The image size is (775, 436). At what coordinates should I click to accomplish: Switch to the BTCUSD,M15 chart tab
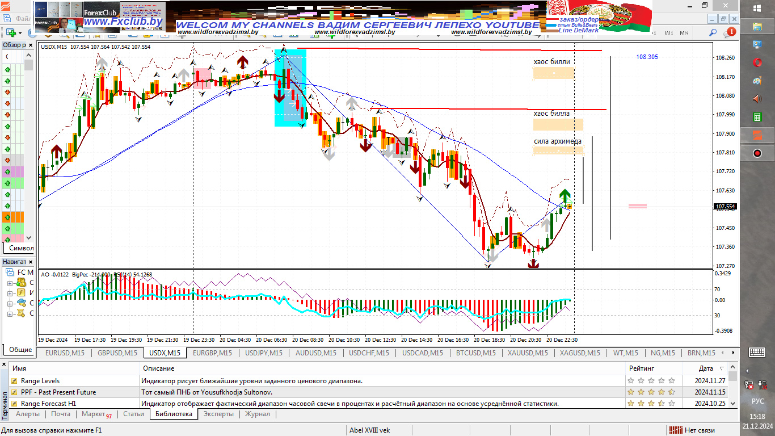click(x=475, y=353)
